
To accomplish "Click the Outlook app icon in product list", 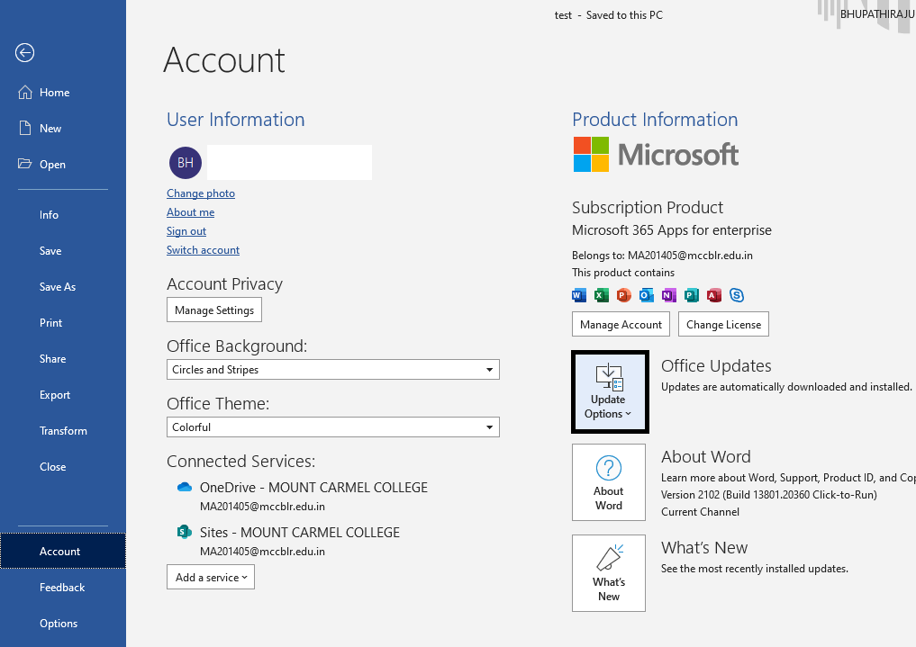I will click(x=646, y=295).
